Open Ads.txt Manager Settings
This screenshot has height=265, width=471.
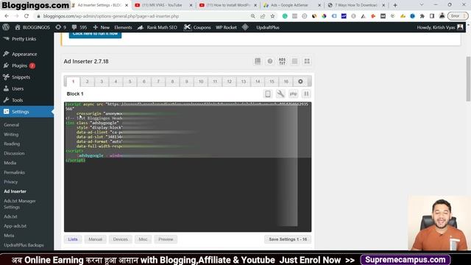point(20,204)
